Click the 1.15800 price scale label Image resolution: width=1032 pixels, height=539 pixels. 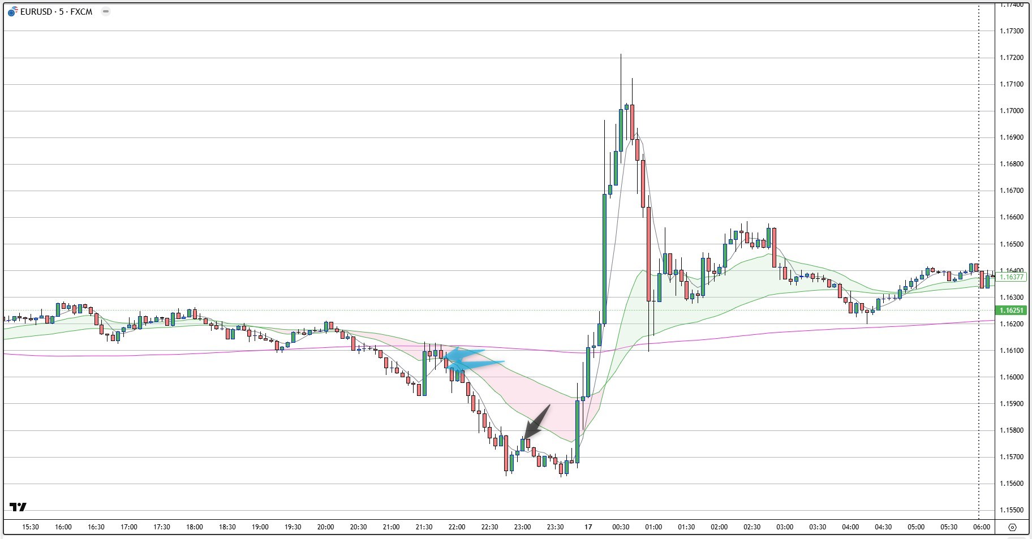[1011, 430]
